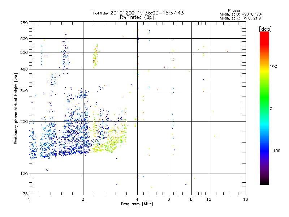Click y-axis tick label "300"
This screenshot has height=217, width=289.
pyautogui.click(x=24, y=91)
